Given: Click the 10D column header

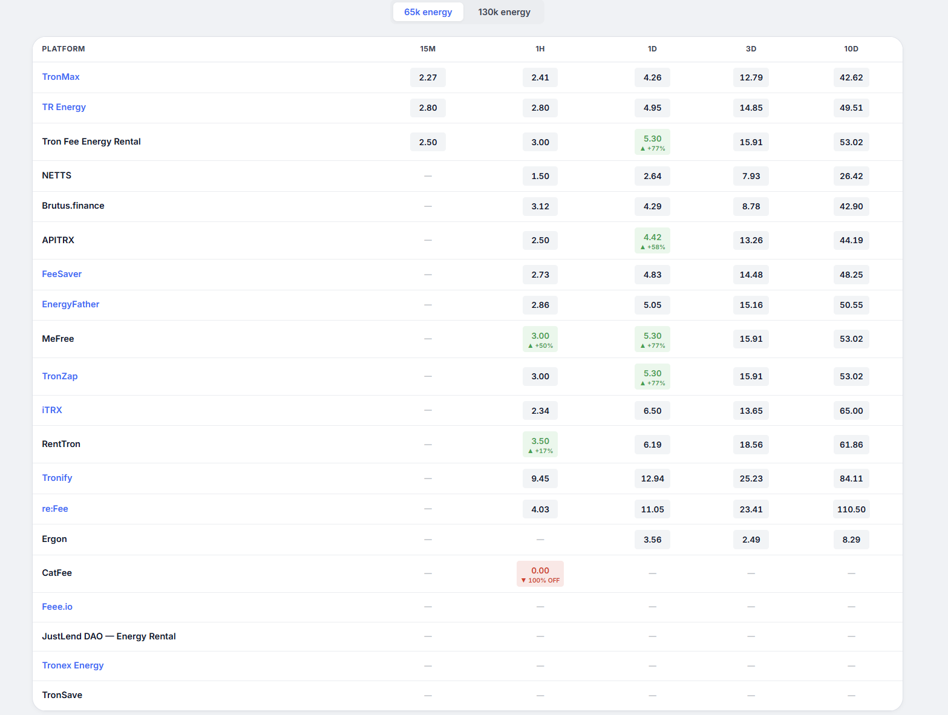Looking at the screenshot, I should click(x=851, y=49).
